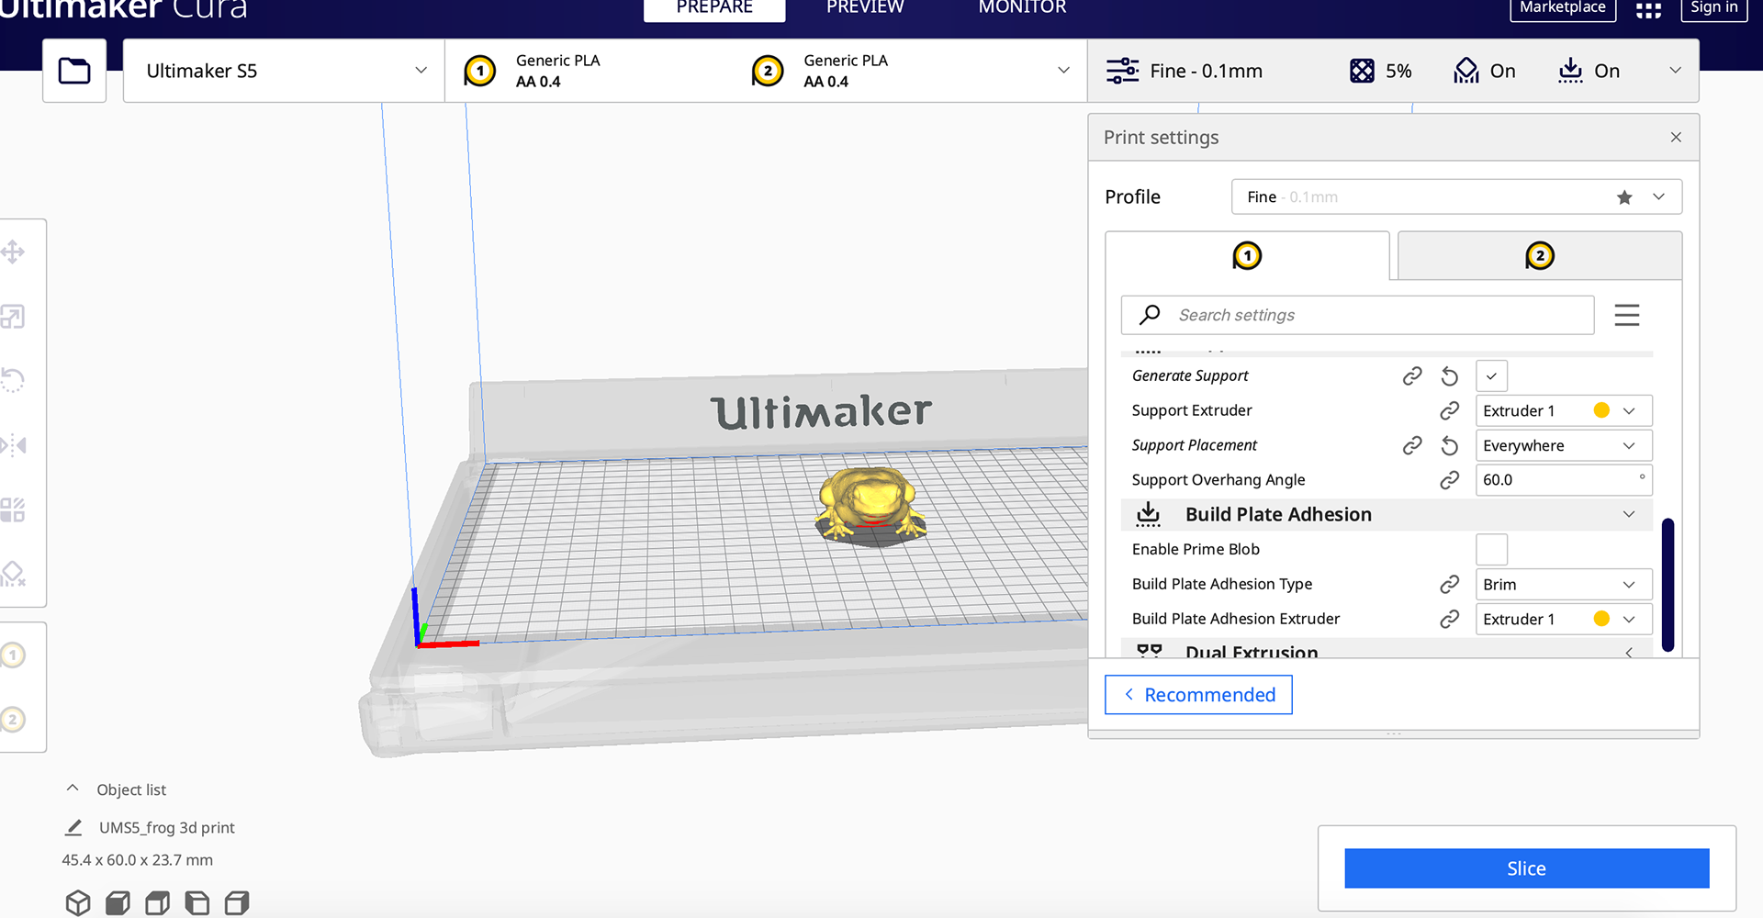Click the Sign in button
This screenshot has width=1763, height=918.
click(x=1714, y=8)
